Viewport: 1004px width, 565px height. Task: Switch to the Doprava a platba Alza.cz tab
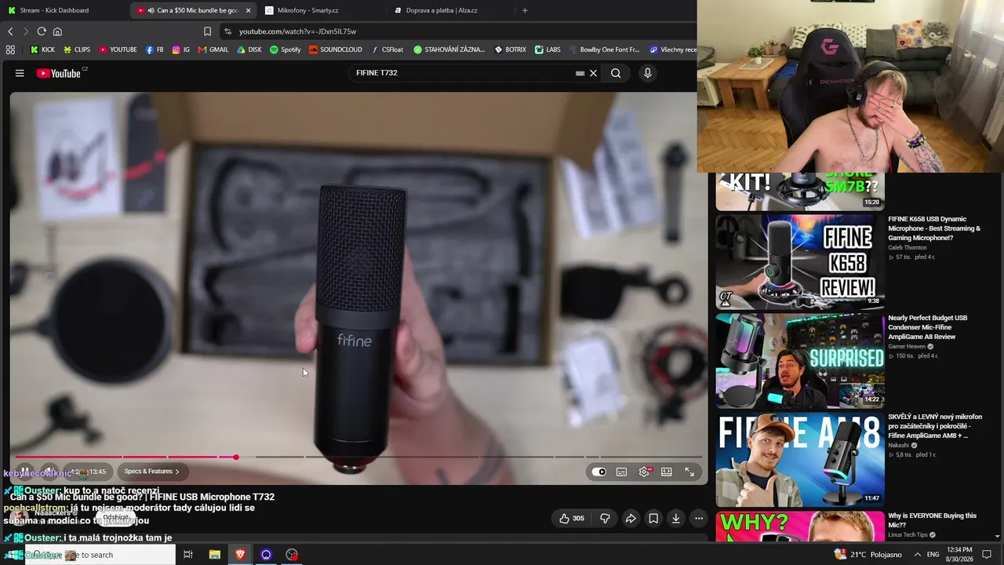[450, 10]
